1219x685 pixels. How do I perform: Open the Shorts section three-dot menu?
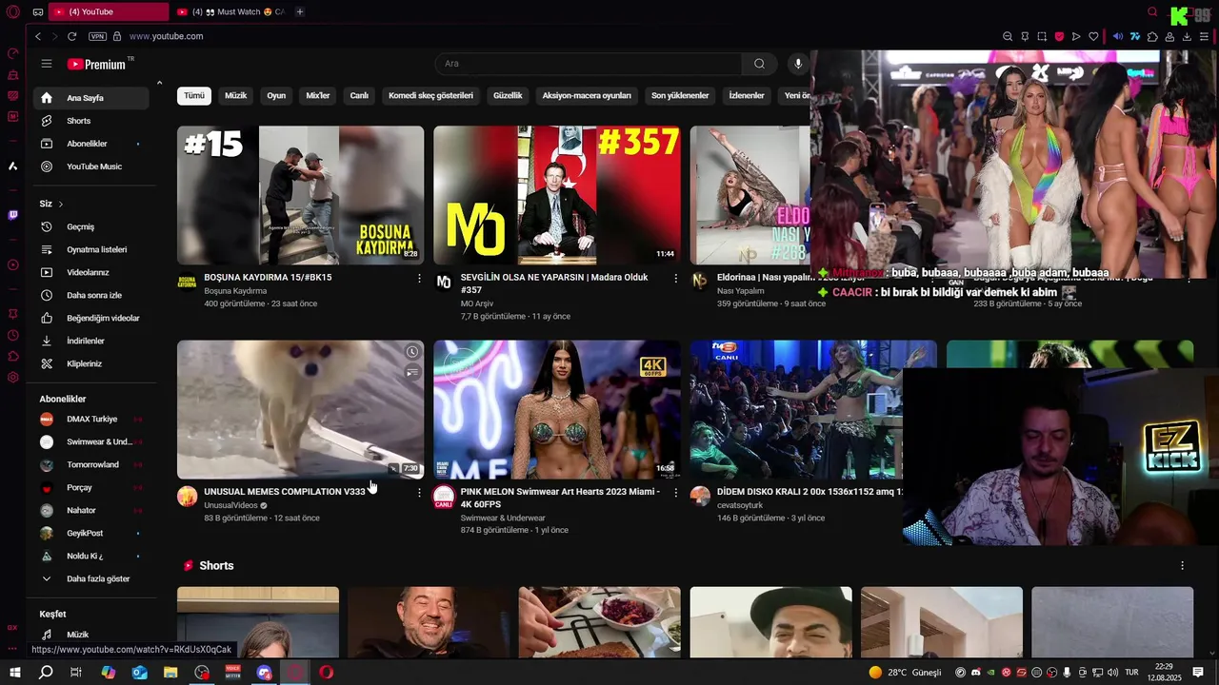[1183, 565]
